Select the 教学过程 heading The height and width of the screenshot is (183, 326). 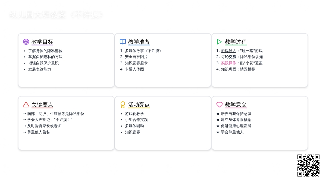236,42
